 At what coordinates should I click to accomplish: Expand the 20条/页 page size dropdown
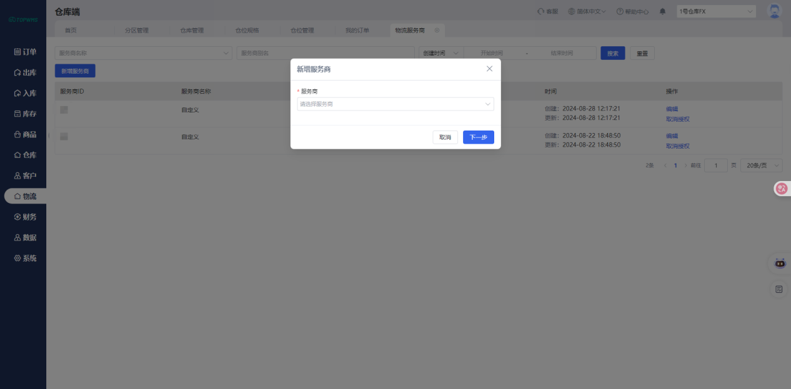(x=761, y=165)
